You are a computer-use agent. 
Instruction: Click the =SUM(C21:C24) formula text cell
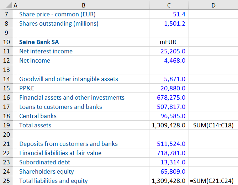pyautogui.click(x=213, y=181)
